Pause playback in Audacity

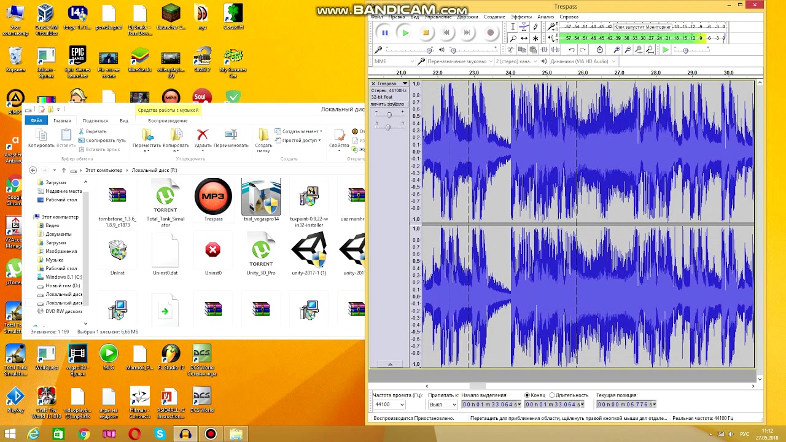pyautogui.click(x=384, y=33)
